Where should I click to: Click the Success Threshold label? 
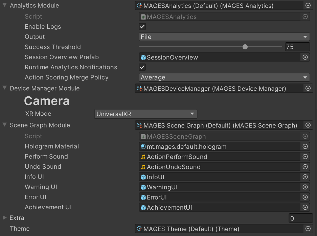pos(52,47)
